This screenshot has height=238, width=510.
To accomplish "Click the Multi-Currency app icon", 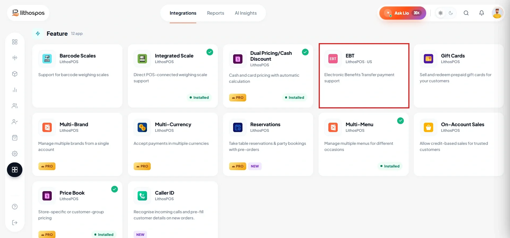I will (x=142, y=127).
